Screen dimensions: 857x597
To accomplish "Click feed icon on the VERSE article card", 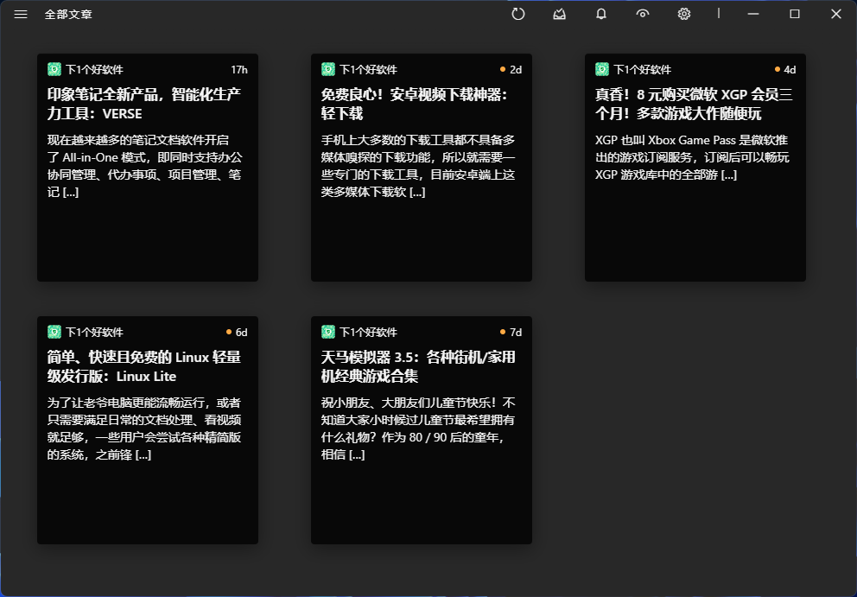I will pos(54,69).
